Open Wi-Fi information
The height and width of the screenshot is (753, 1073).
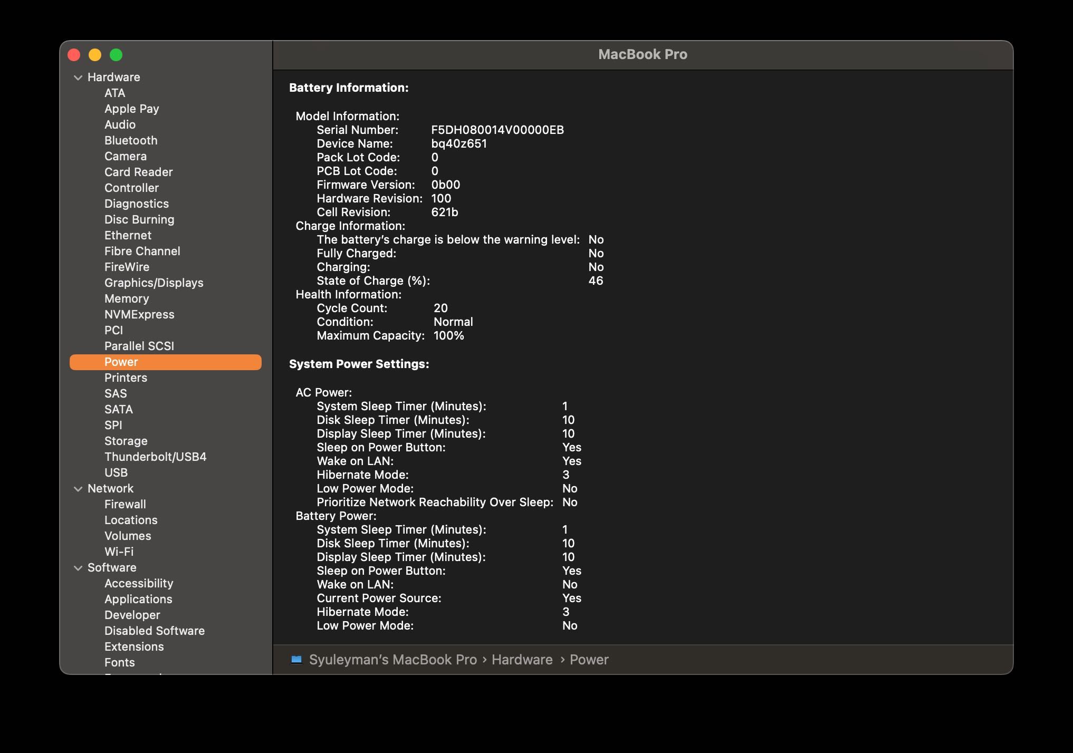(x=119, y=552)
